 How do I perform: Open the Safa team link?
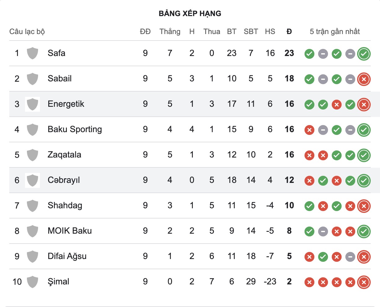56,53
